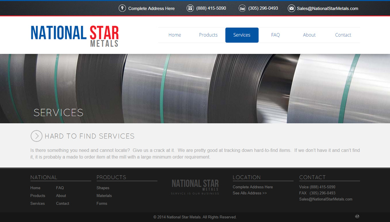Click the small swirl icon in footer corner
The image size is (390, 222).
tap(357, 216)
